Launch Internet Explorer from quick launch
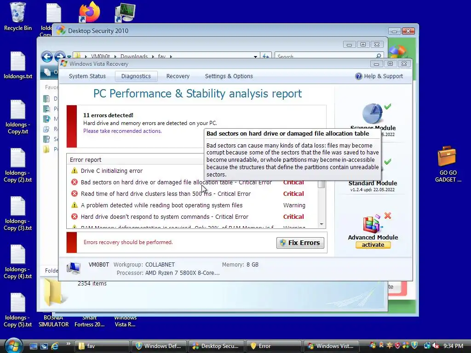Screen dimensions: 471x353 [x=55, y=346]
